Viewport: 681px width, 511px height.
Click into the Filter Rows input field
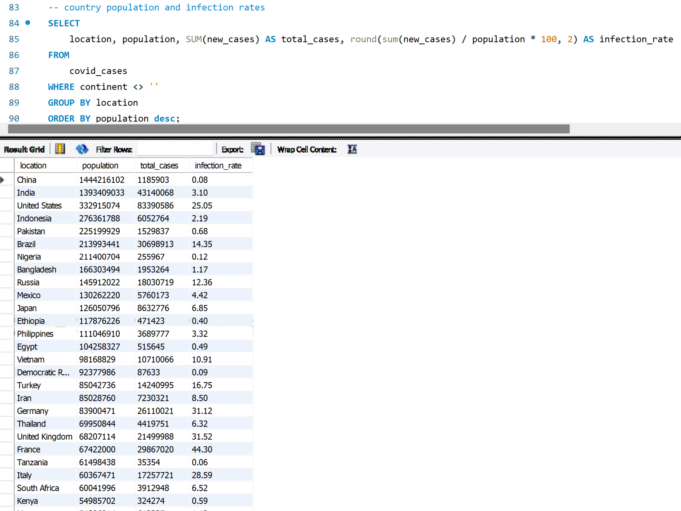pos(175,149)
